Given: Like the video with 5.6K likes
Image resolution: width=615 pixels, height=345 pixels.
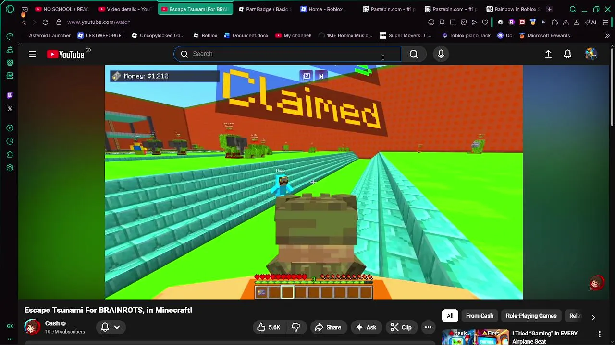Looking at the screenshot, I should coord(269,327).
